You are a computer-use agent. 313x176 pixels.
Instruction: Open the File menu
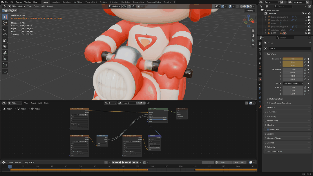[x=7, y=2]
